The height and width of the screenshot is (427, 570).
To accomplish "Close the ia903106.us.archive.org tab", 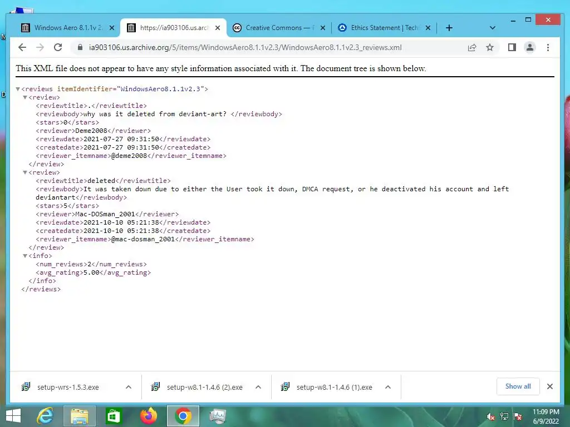I will 218,28.
